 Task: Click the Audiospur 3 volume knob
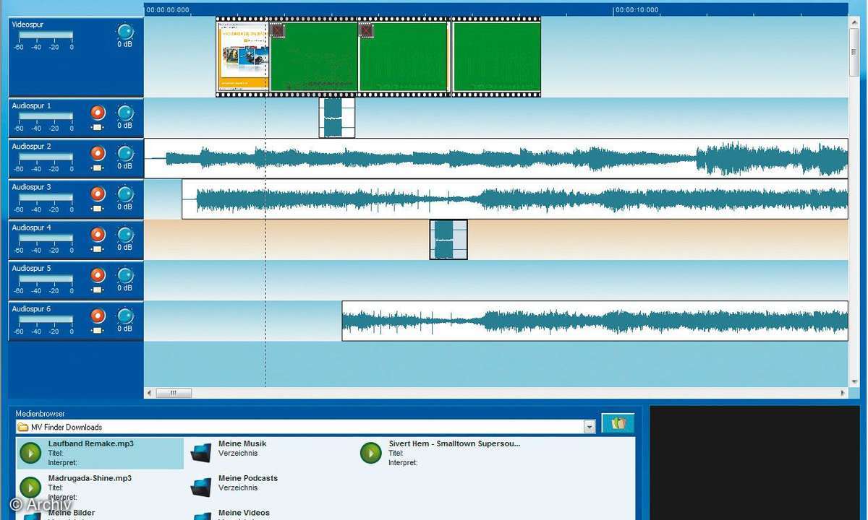pos(125,194)
